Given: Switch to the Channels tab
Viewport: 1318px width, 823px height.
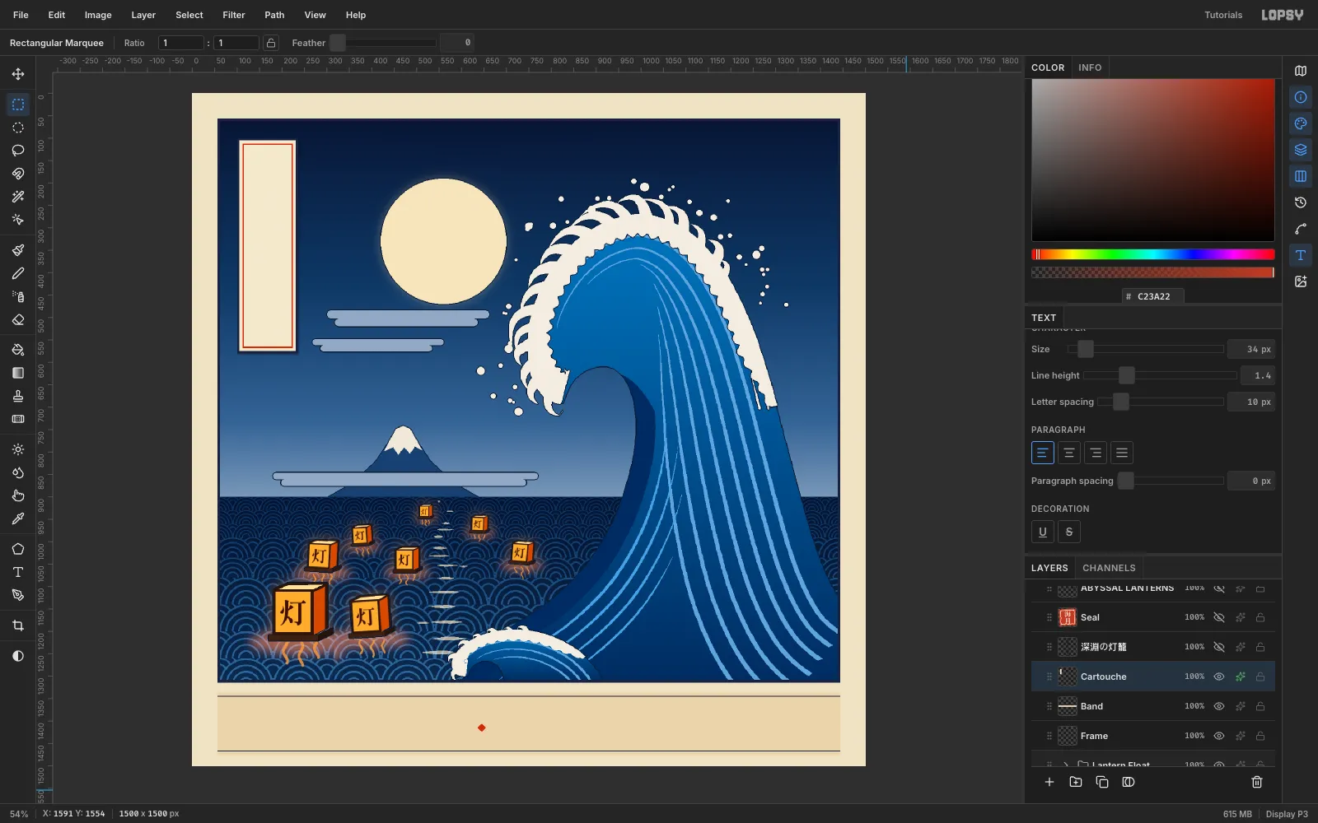Looking at the screenshot, I should pyautogui.click(x=1109, y=568).
